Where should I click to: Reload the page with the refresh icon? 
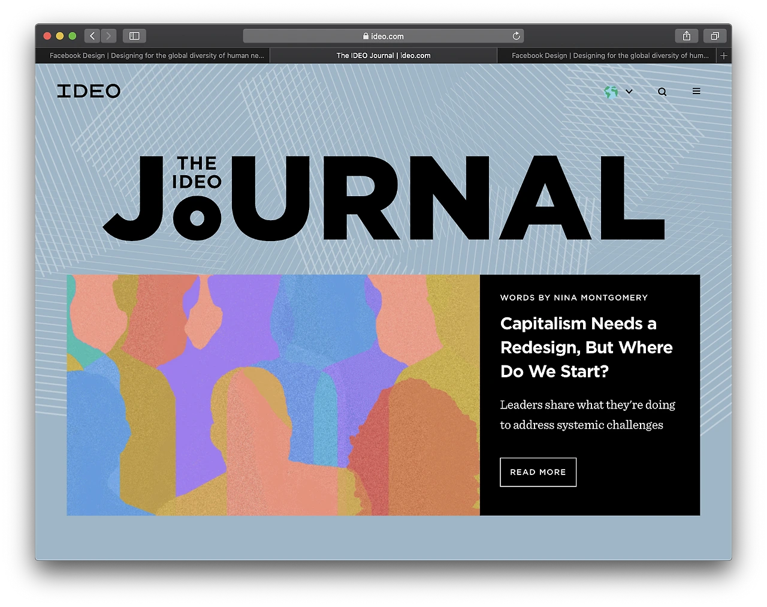pos(516,36)
